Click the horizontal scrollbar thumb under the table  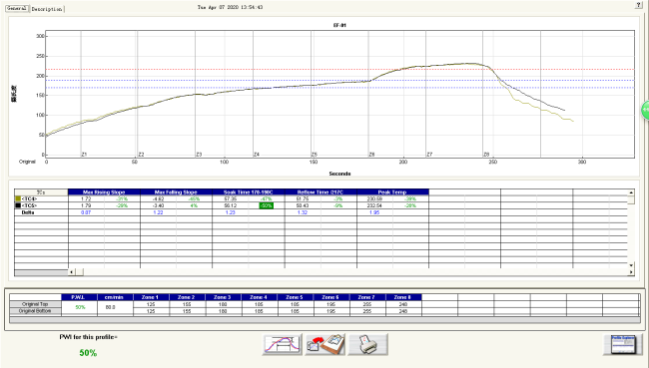(79, 271)
